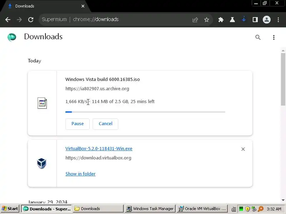Click the ia802907.us.archive.org source URL
This screenshot has height=214, width=286.
point(97,88)
